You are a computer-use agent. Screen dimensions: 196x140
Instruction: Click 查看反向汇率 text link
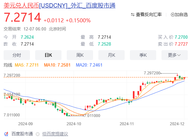coord(149,14)
